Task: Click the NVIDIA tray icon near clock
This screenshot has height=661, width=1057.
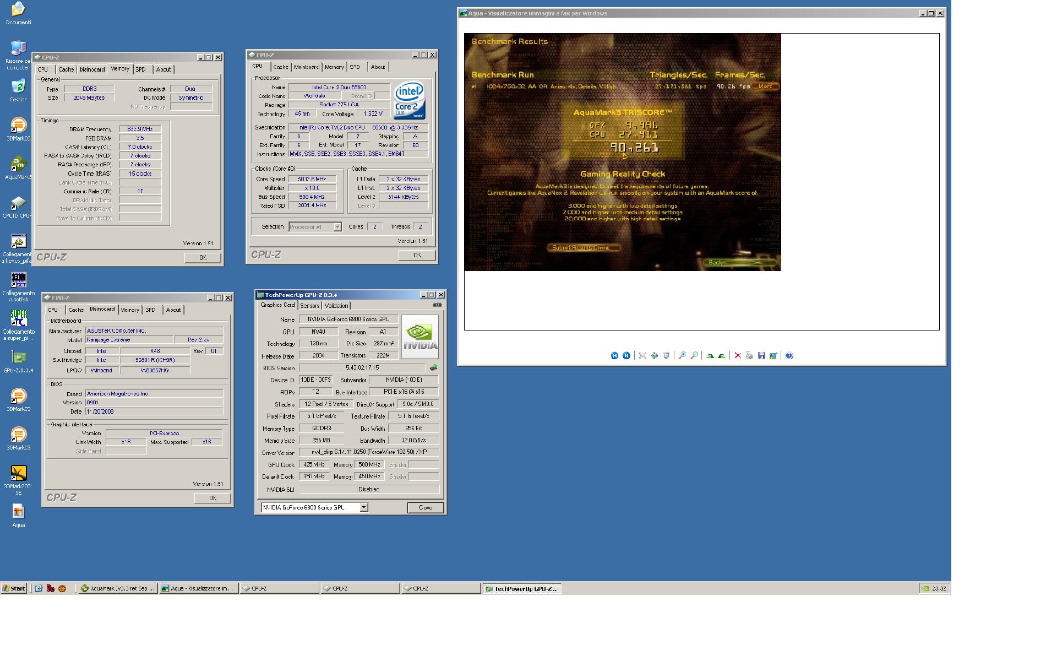Action: (x=924, y=588)
